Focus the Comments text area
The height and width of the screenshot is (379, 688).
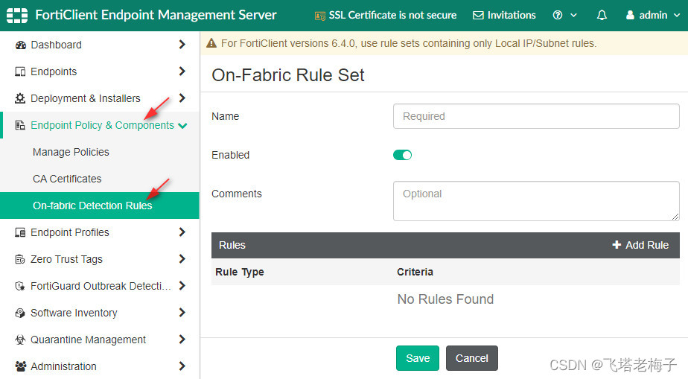(x=536, y=201)
